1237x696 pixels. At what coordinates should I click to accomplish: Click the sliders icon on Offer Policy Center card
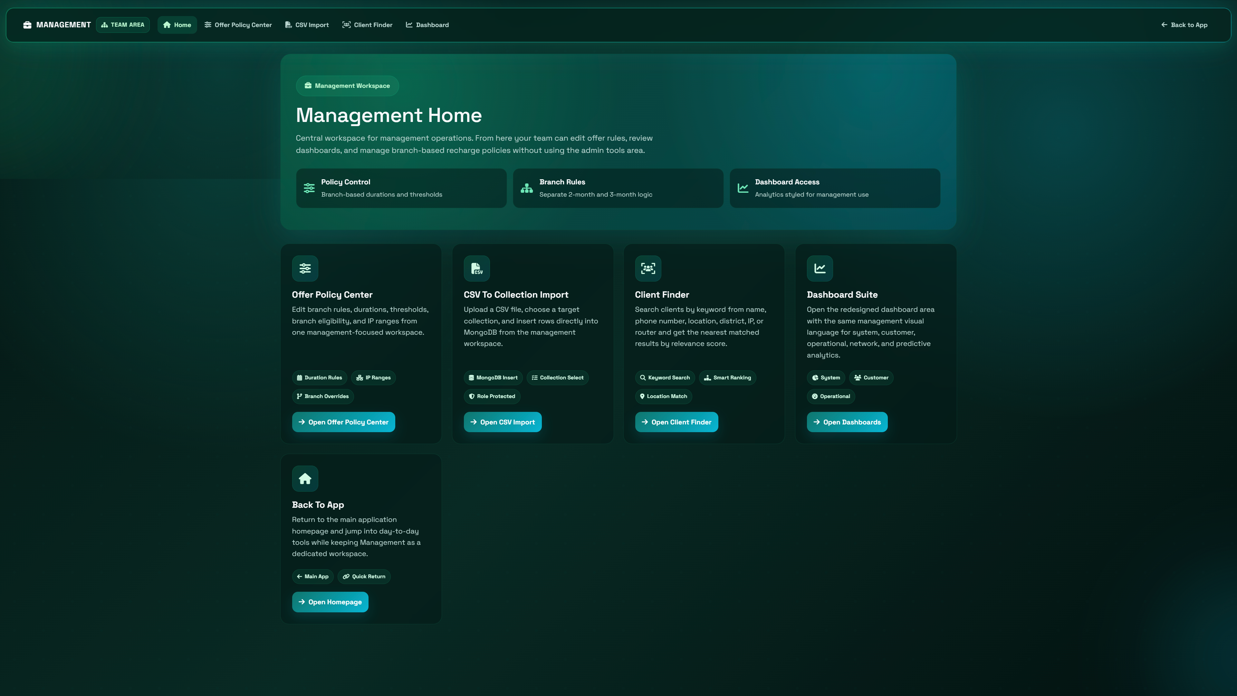305,269
